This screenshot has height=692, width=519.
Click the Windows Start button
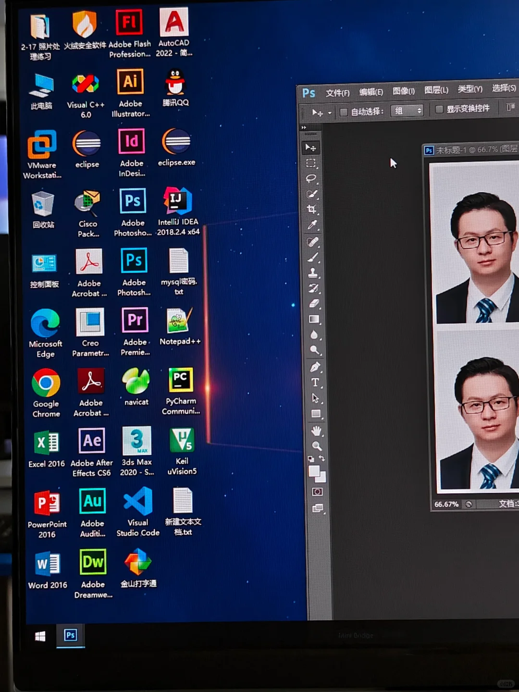tap(40, 636)
